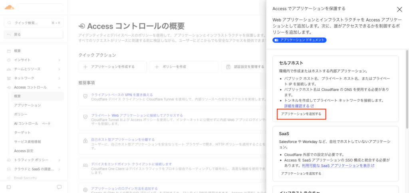Image resolution: width=409 pixels, height=193 pixels.
Task: Click the アプリケーション ドキュメント badge
Action: pyautogui.click(x=300, y=40)
